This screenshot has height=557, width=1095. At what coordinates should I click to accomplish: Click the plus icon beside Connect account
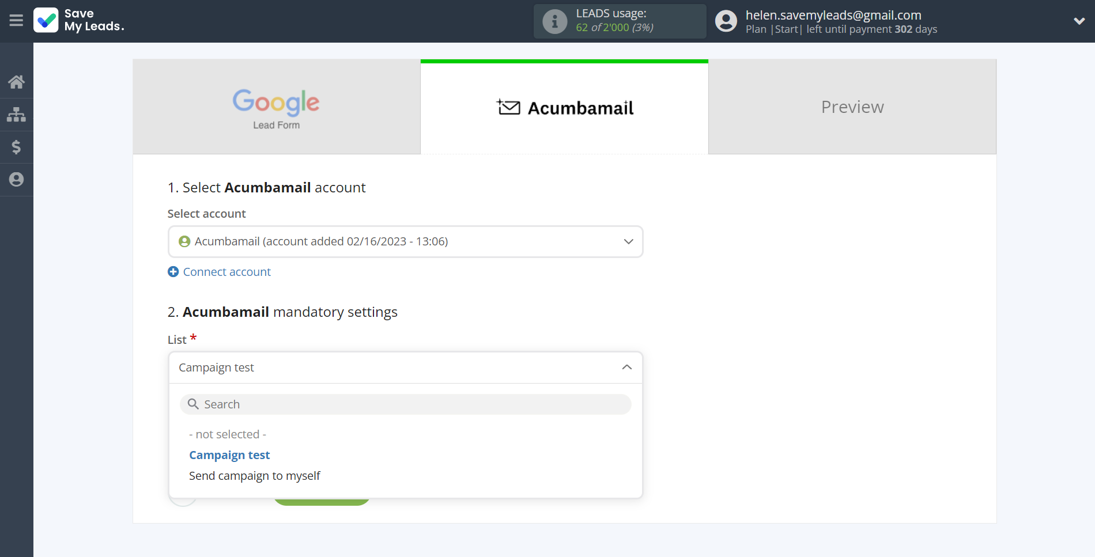coord(173,272)
